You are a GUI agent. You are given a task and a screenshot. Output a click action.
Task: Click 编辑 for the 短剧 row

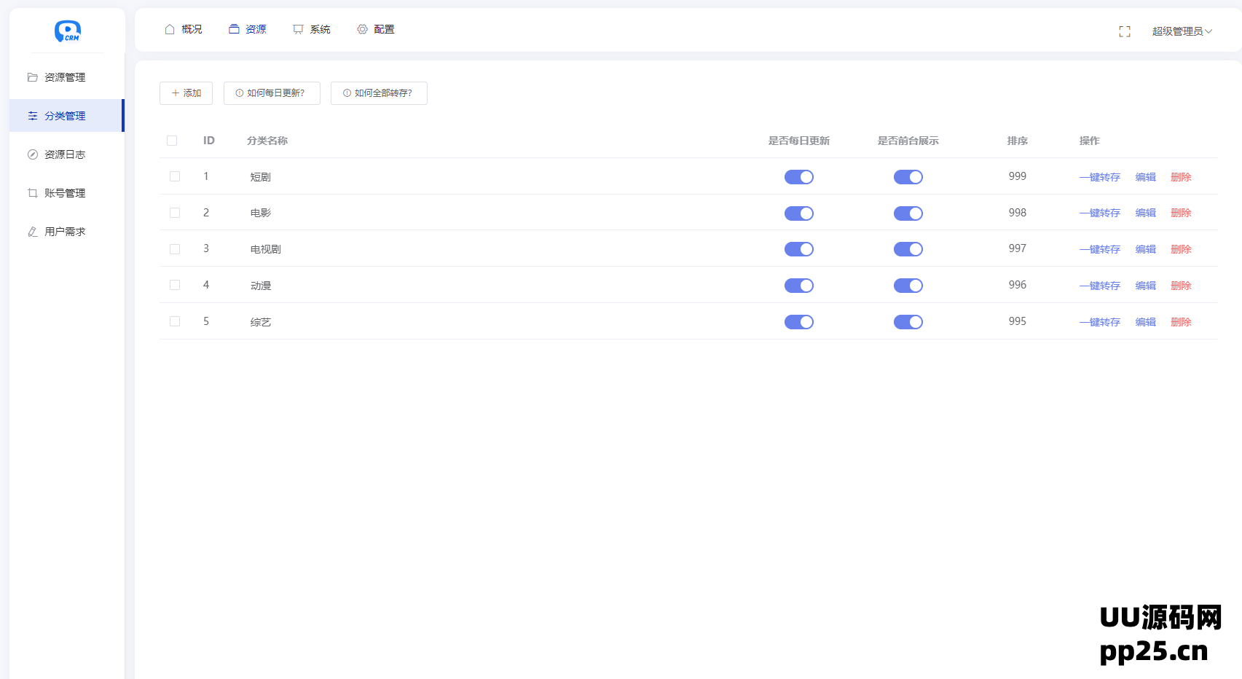[1145, 177]
